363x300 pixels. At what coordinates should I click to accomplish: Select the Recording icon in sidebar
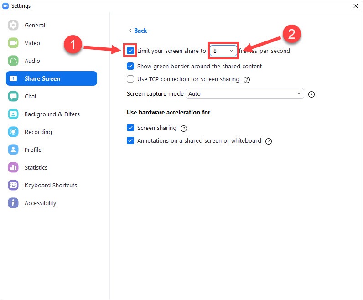tap(13, 132)
